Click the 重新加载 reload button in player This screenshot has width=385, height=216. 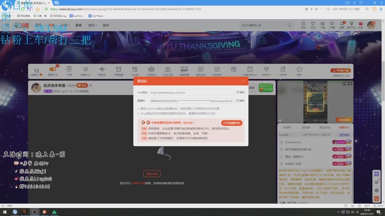pyautogui.click(x=152, y=174)
